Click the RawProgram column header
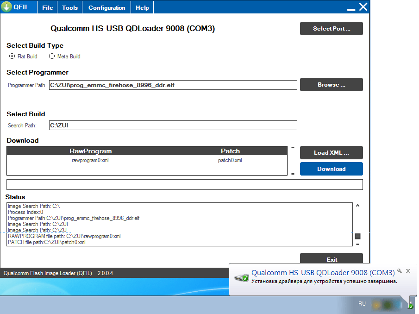The image size is (419, 314). coord(91,151)
